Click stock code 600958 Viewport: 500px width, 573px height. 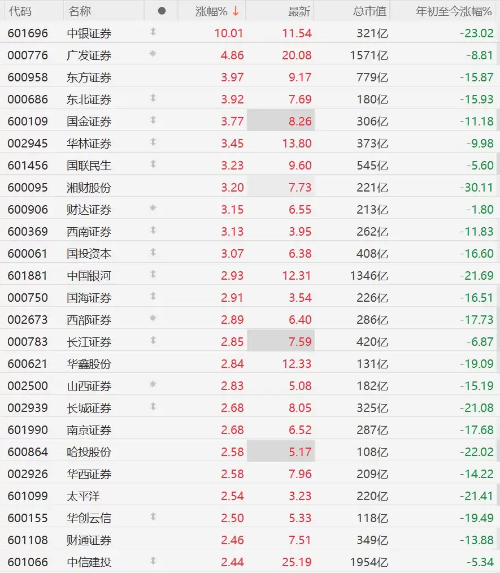coord(28,77)
